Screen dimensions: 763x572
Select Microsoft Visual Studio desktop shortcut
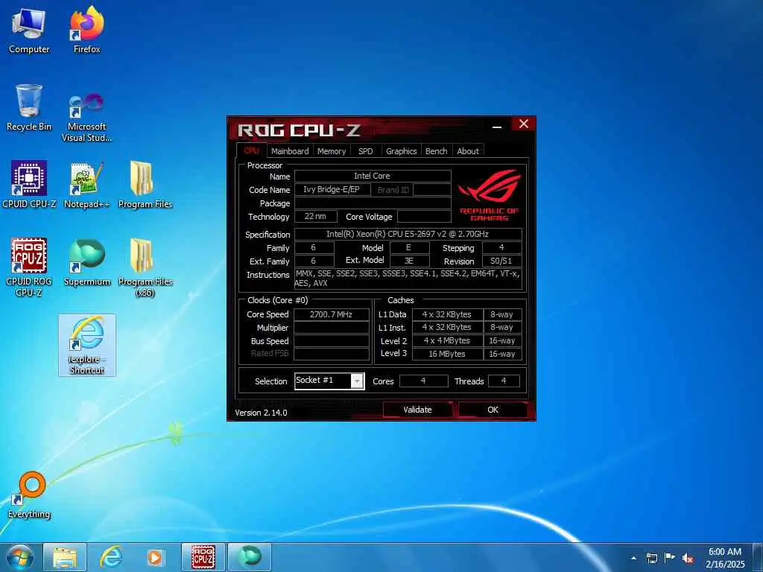[x=87, y=117]
